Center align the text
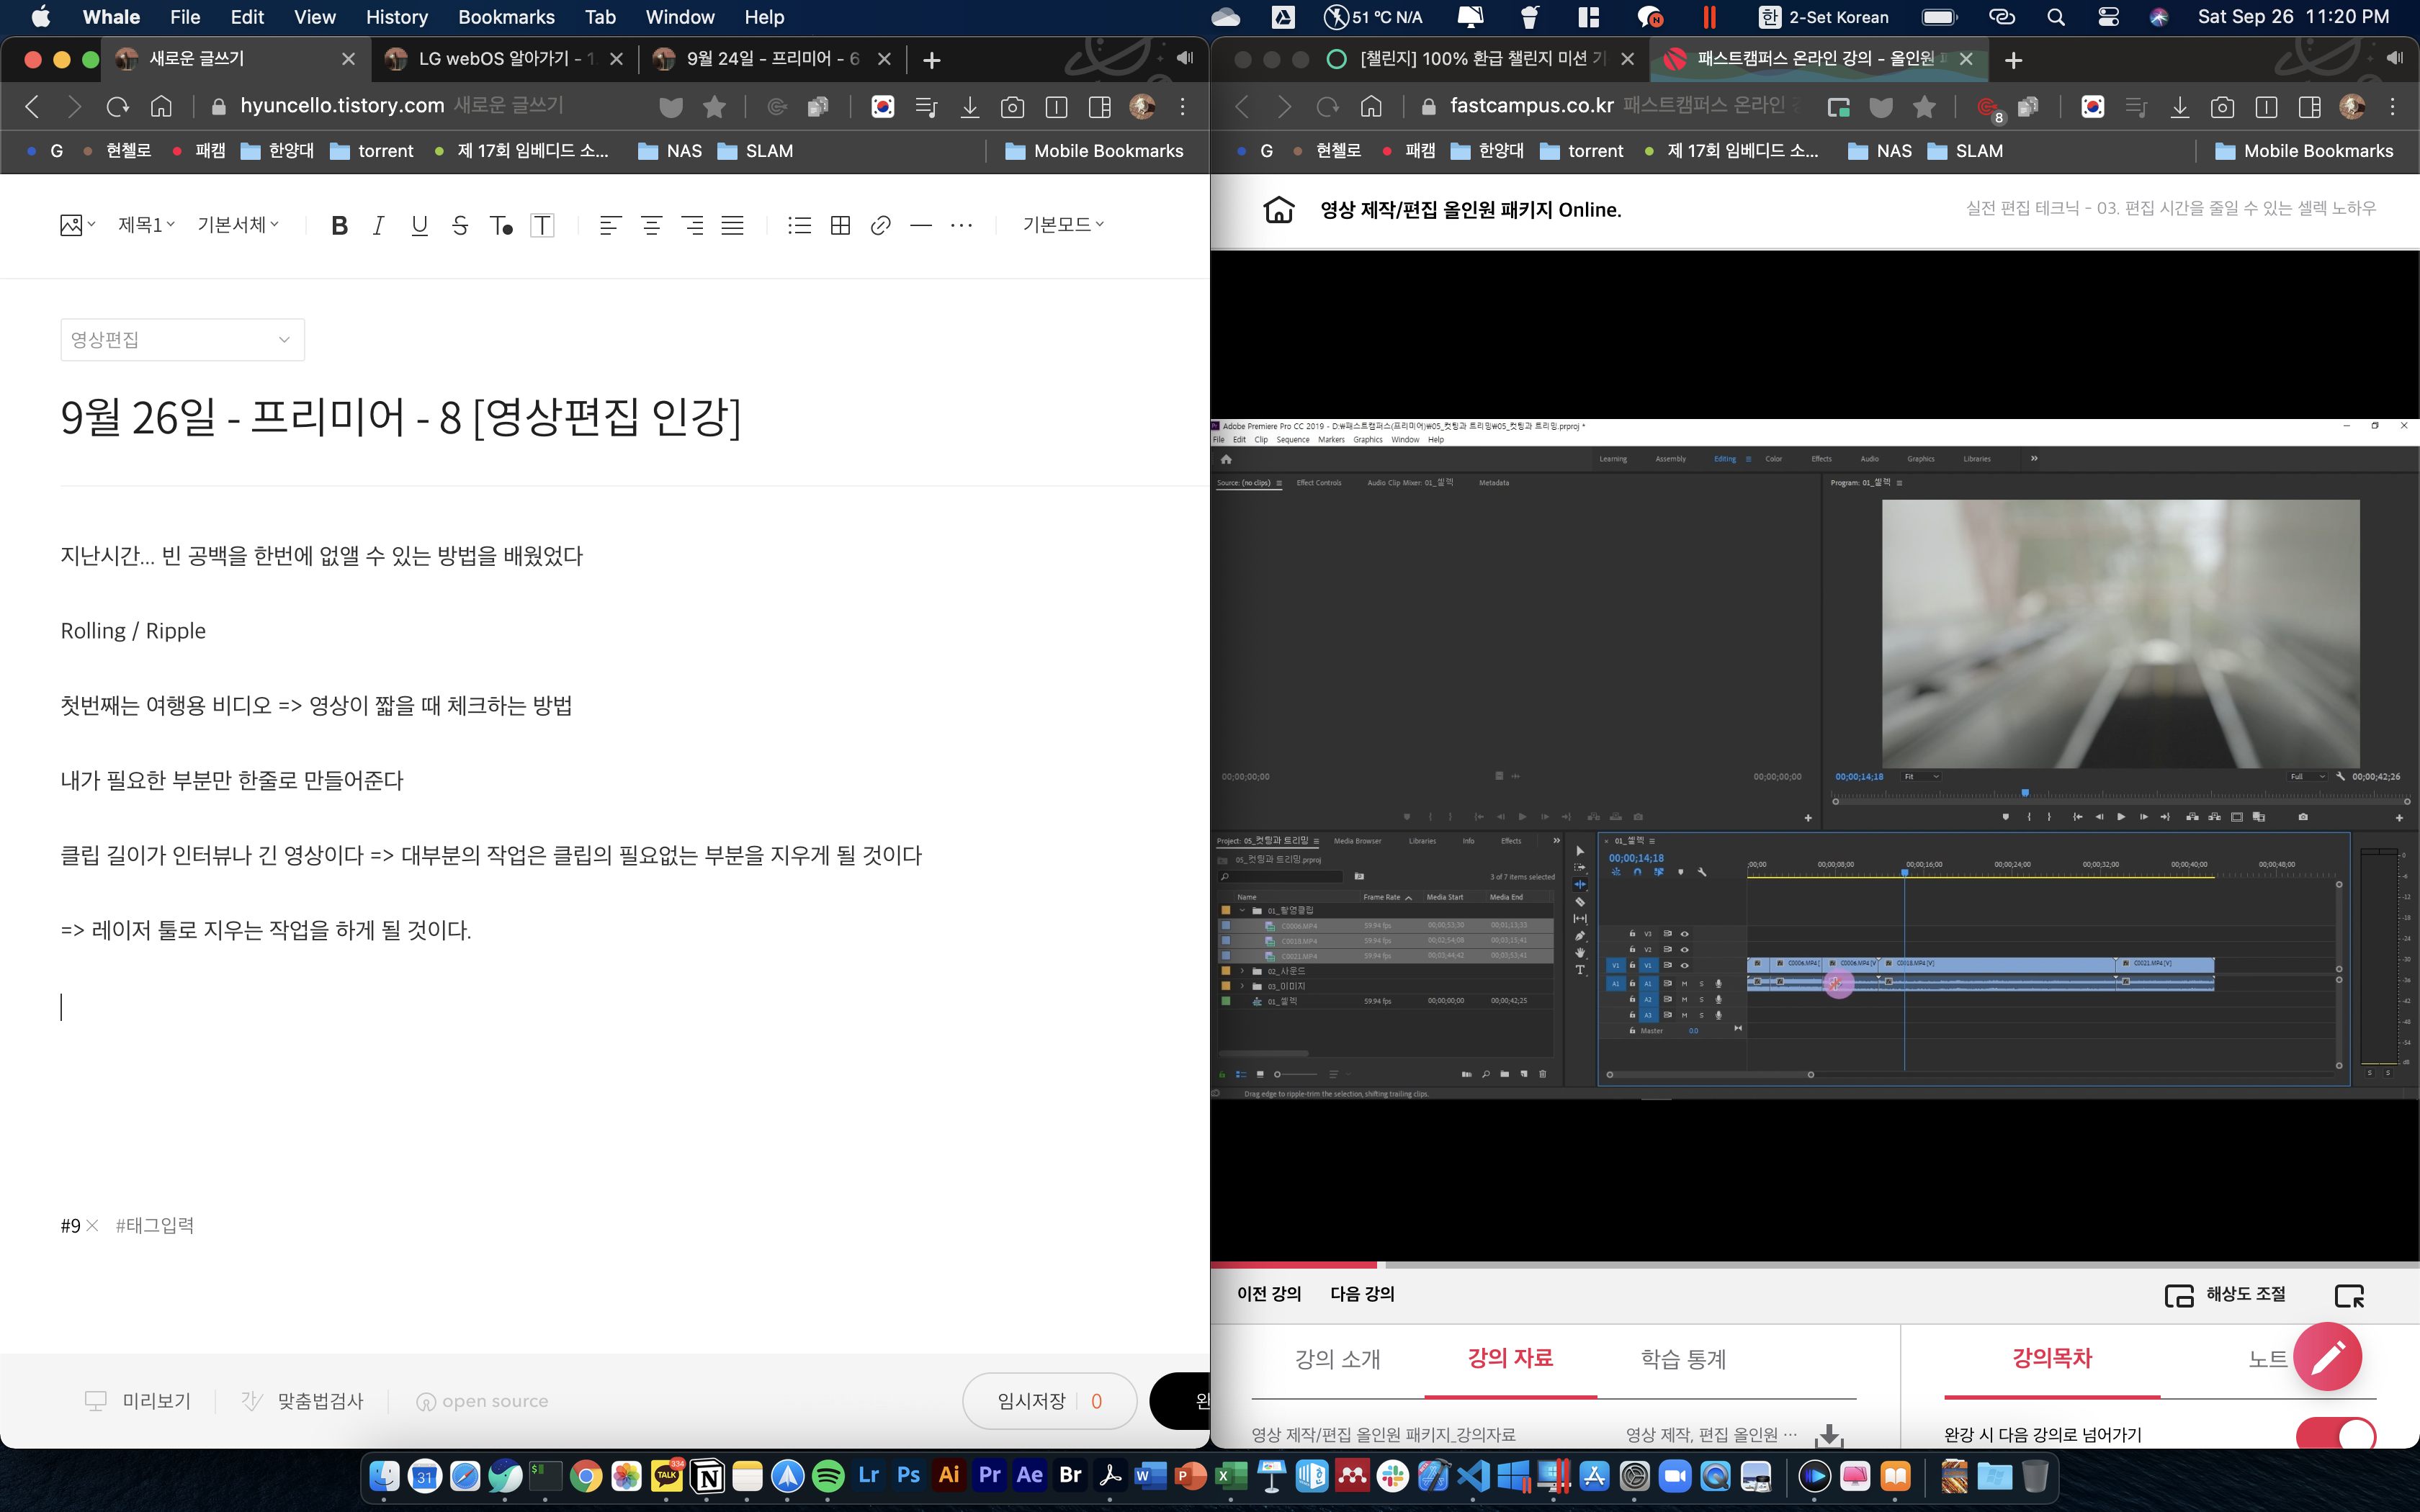The image size is (2420, 1512). point(651,225)
